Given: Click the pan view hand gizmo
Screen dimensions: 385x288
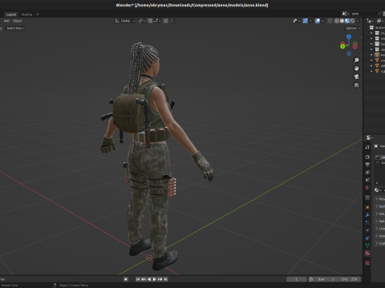Looking at the screenshot, I should 356,69.
